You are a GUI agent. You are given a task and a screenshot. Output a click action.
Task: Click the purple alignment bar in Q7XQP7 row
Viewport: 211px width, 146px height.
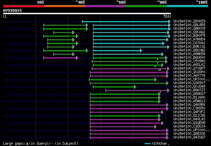[130, 69]
